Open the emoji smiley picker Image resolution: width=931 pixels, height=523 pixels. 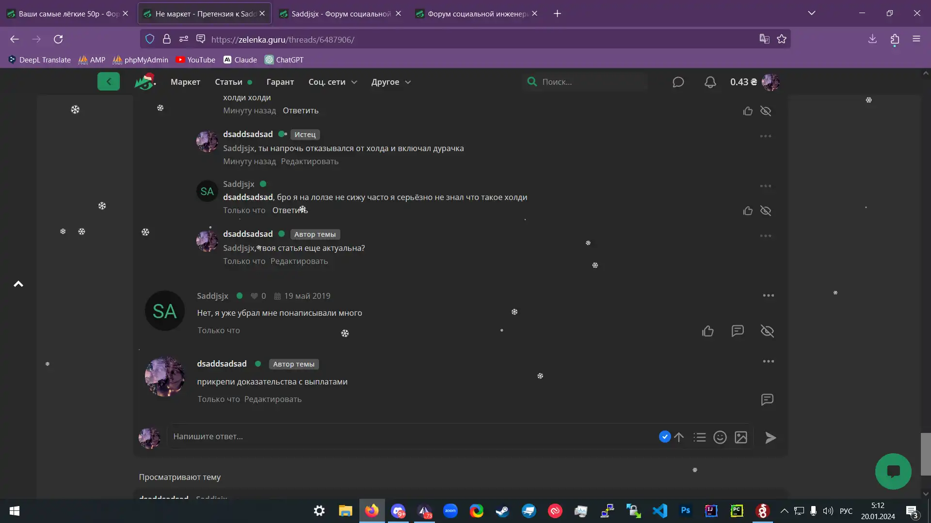[x=720, y=437]
